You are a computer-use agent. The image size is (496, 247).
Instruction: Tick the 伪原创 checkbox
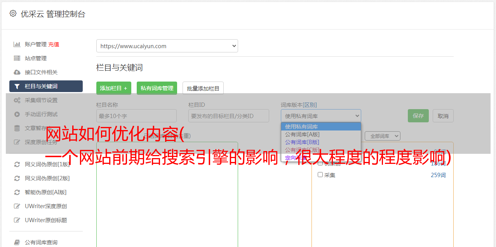320,164
